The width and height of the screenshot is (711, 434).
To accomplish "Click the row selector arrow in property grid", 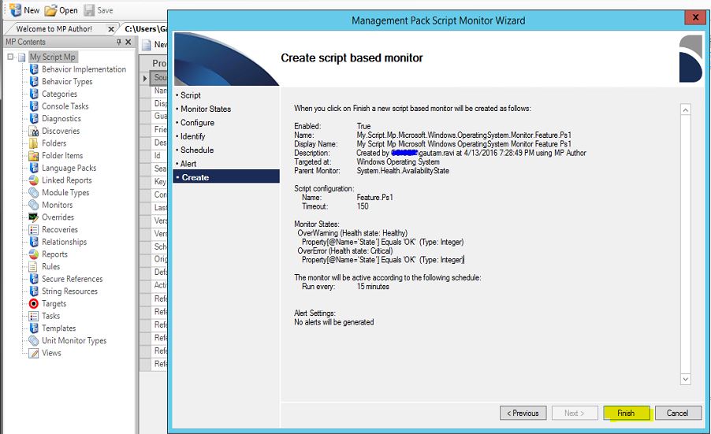I will pos(145,79).
